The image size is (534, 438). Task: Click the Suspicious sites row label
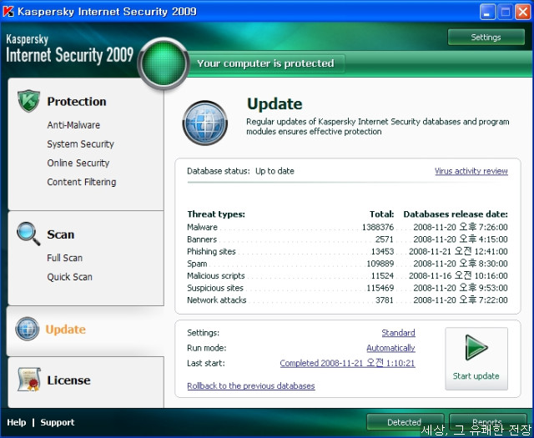click(x=215, y=288)
